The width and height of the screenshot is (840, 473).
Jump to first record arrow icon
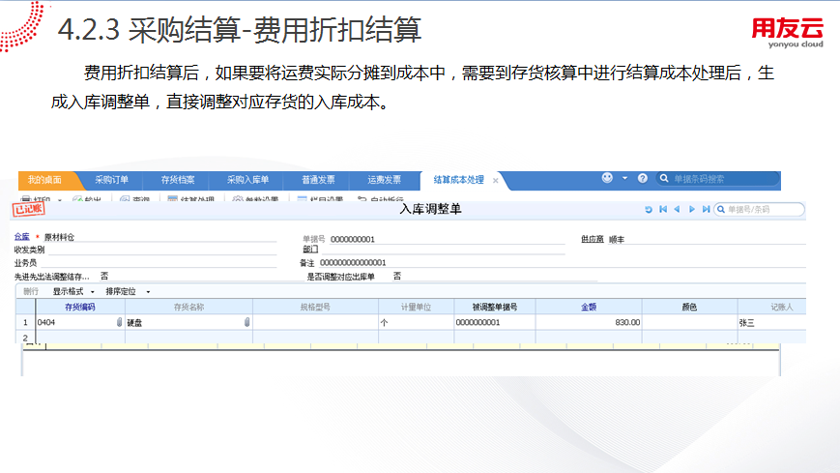(x=663, y=209)
